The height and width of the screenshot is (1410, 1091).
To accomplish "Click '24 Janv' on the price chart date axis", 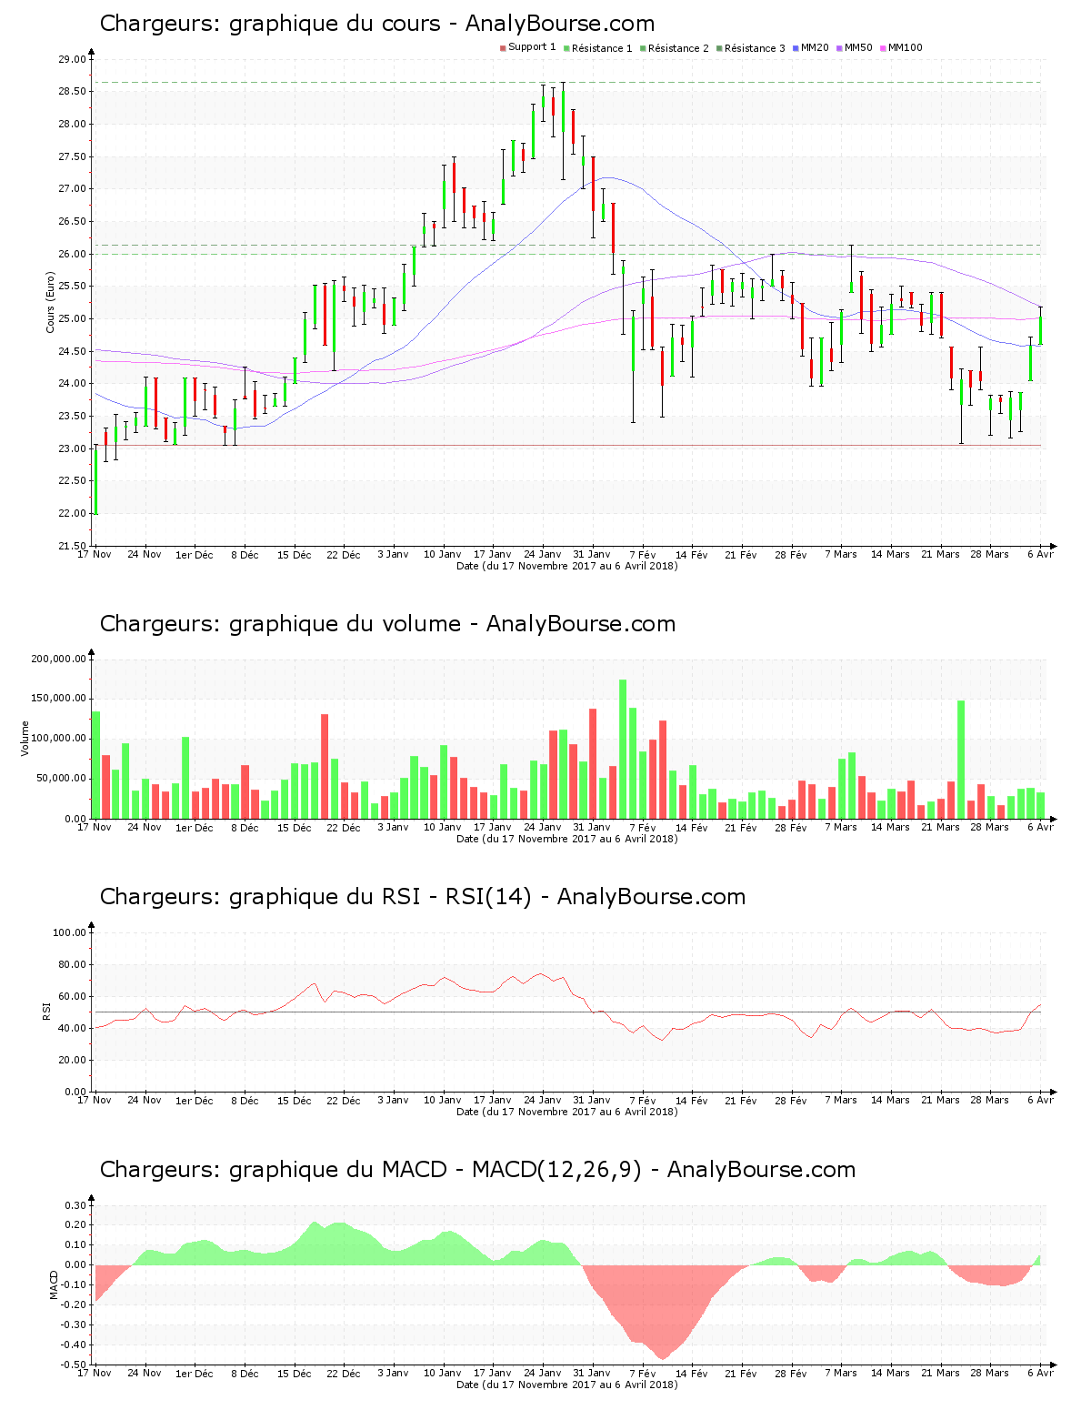I will click(x=543, y=554).
